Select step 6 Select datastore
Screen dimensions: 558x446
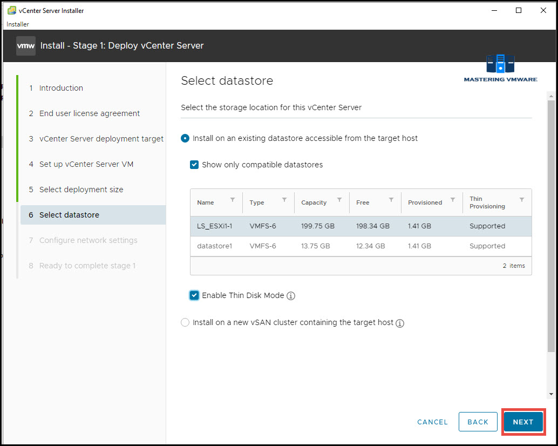pyautogui.click(x=93, y=215)
